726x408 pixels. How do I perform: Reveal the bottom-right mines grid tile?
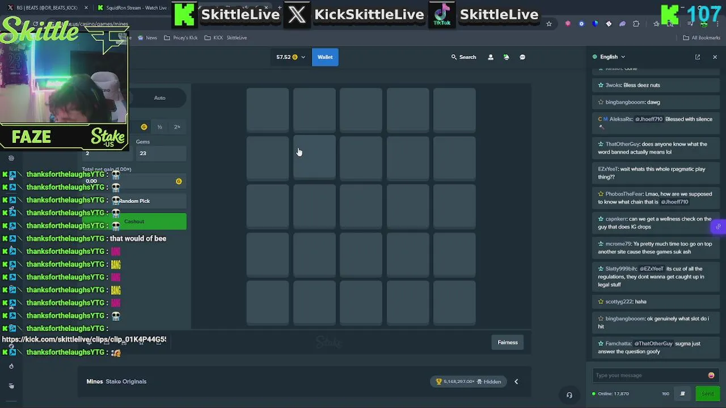[x=454, y=303]
